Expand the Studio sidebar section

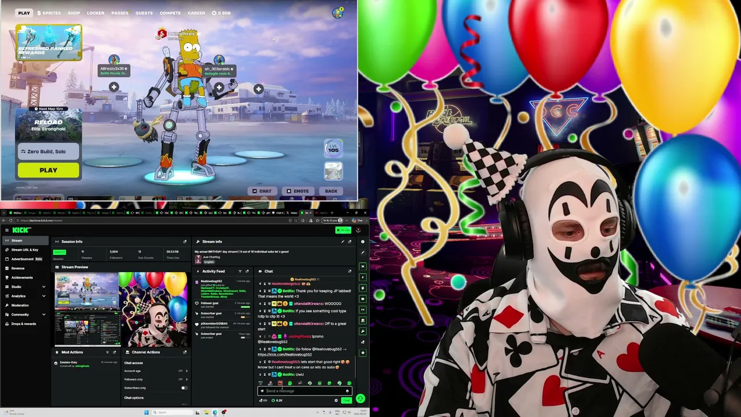point(24,287)
